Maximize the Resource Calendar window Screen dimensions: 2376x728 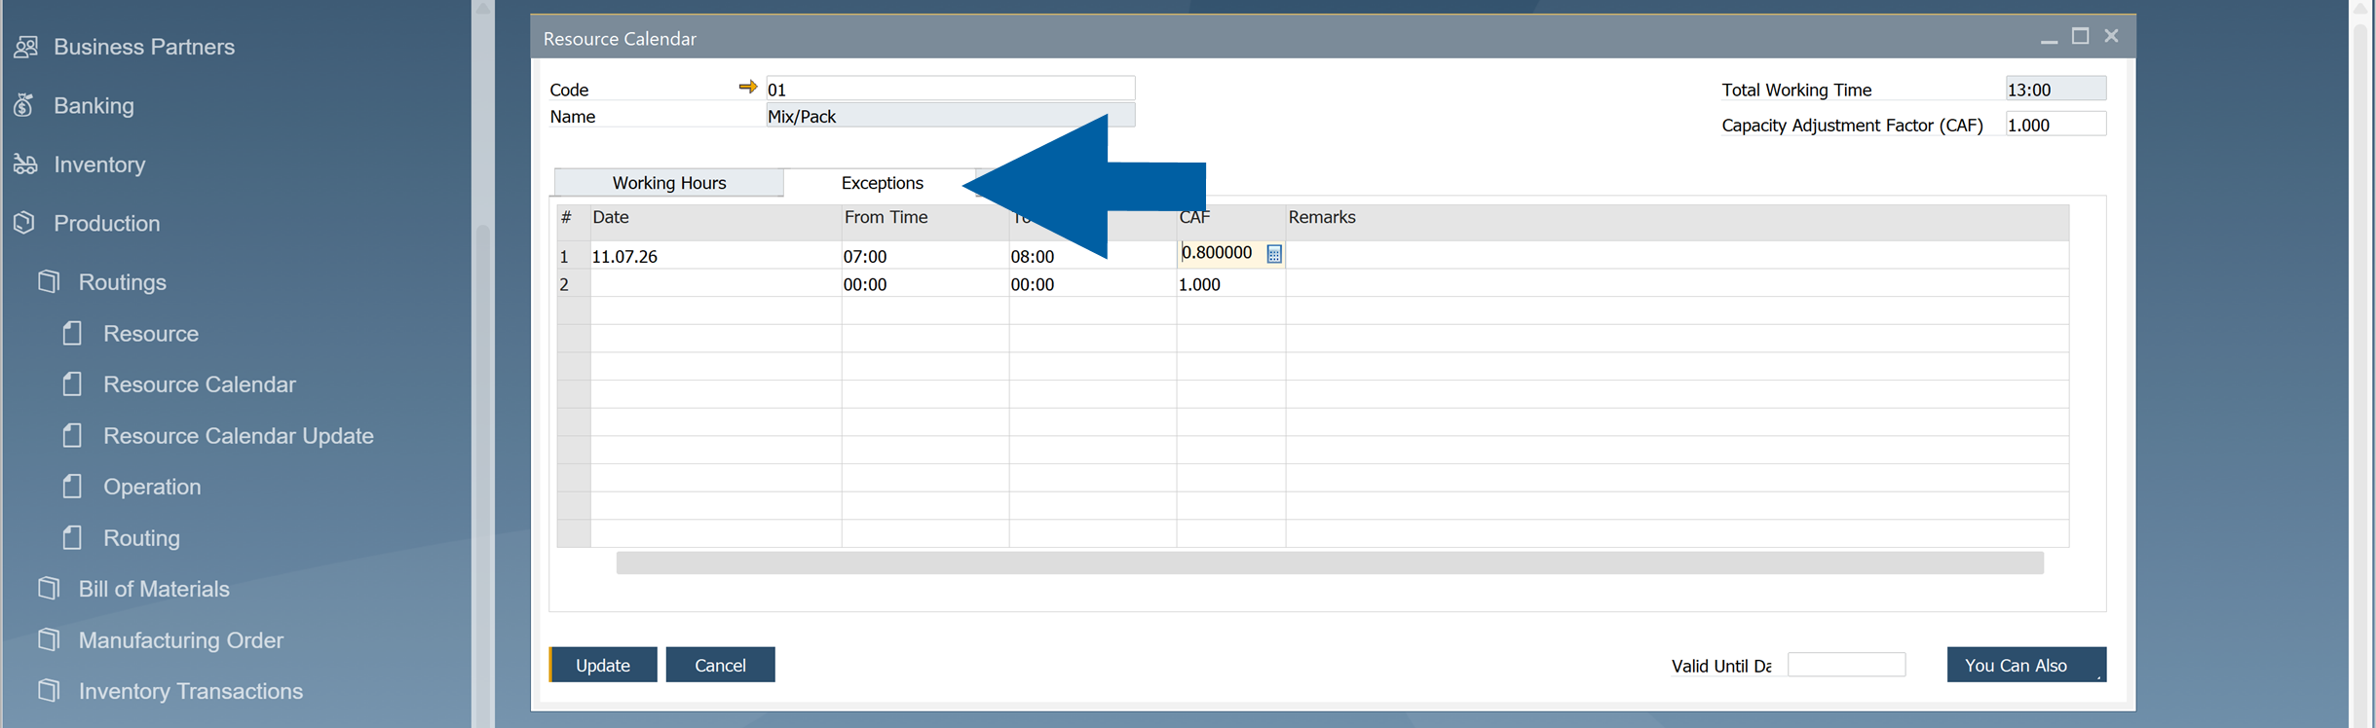pos(2080,36)
